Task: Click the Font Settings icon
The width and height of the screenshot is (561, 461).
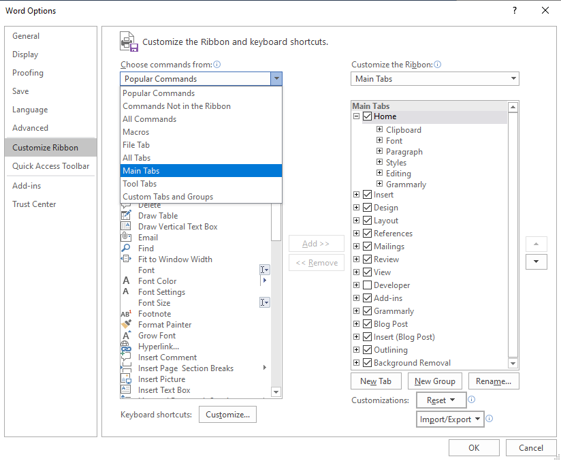Action: click(x=126, y=291)
